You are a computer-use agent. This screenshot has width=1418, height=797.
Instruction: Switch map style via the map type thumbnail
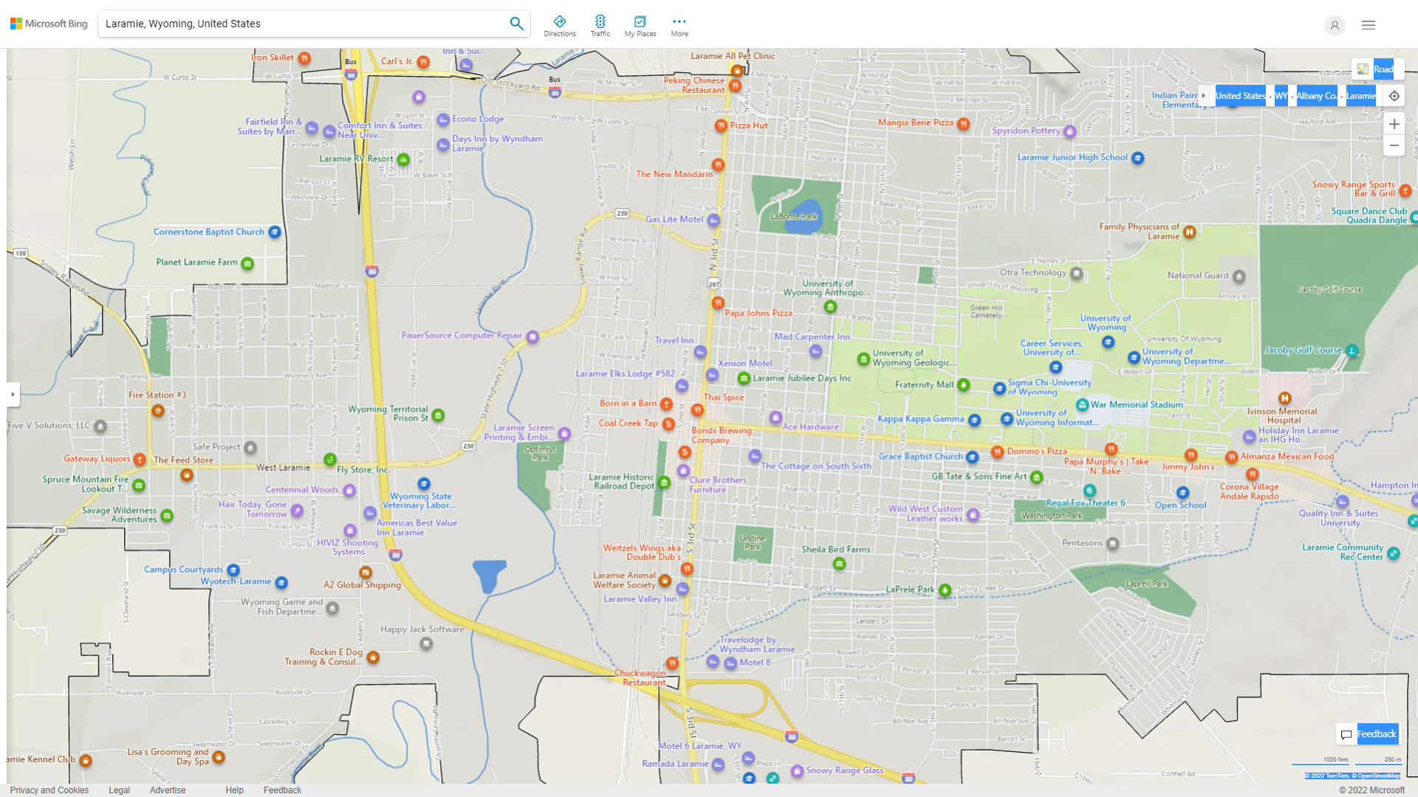pos(1361,69)
